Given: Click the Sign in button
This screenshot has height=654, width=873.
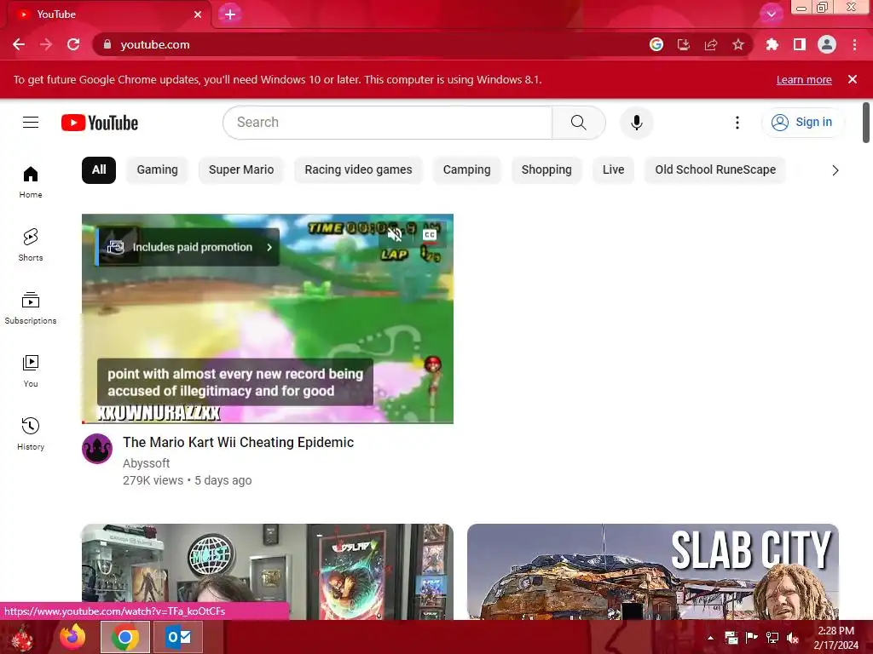Looking at the screenshot, I should tap(802, 123).
